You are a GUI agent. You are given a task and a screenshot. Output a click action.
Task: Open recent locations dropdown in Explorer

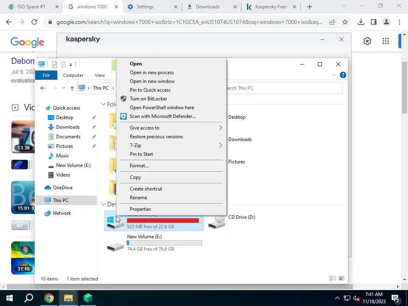pyautogui.click(x=64, y=88)
